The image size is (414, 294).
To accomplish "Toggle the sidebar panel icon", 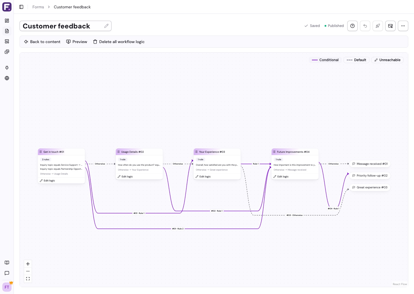I will click(x=21, y=7).
